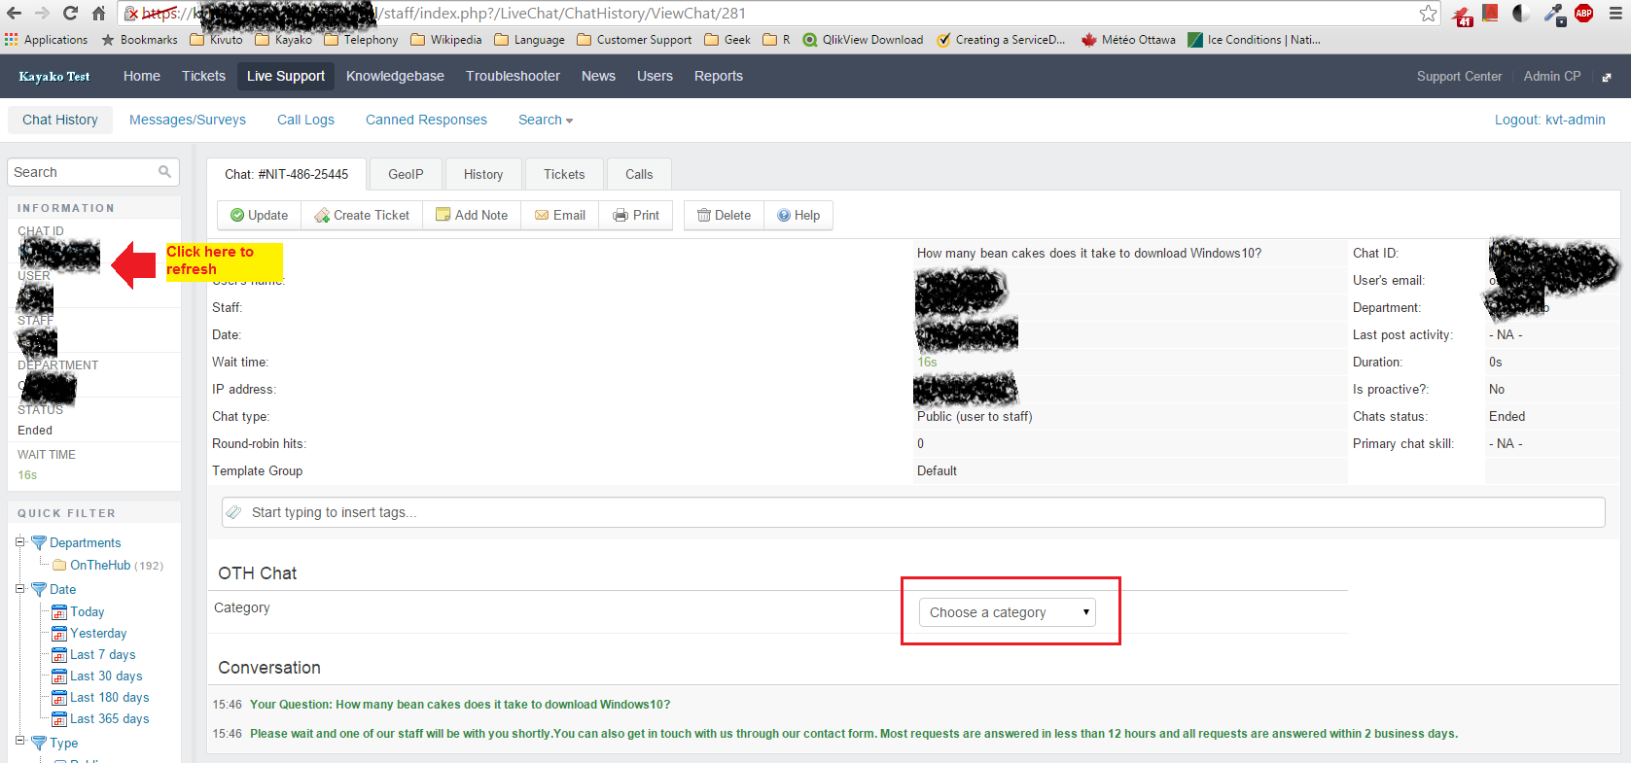
Task: Go to News section
Action: [x=598, y=76]
